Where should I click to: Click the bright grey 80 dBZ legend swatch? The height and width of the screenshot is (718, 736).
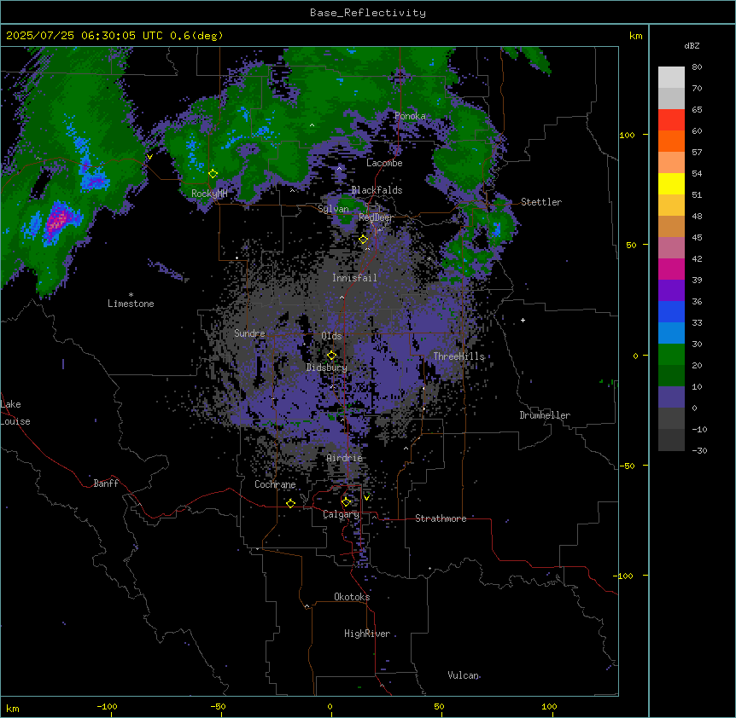coord(671,77)
